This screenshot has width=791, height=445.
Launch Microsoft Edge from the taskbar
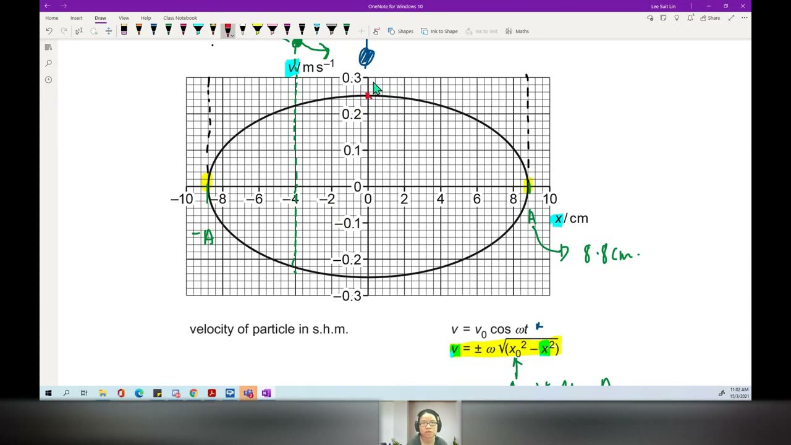[139, 393]
